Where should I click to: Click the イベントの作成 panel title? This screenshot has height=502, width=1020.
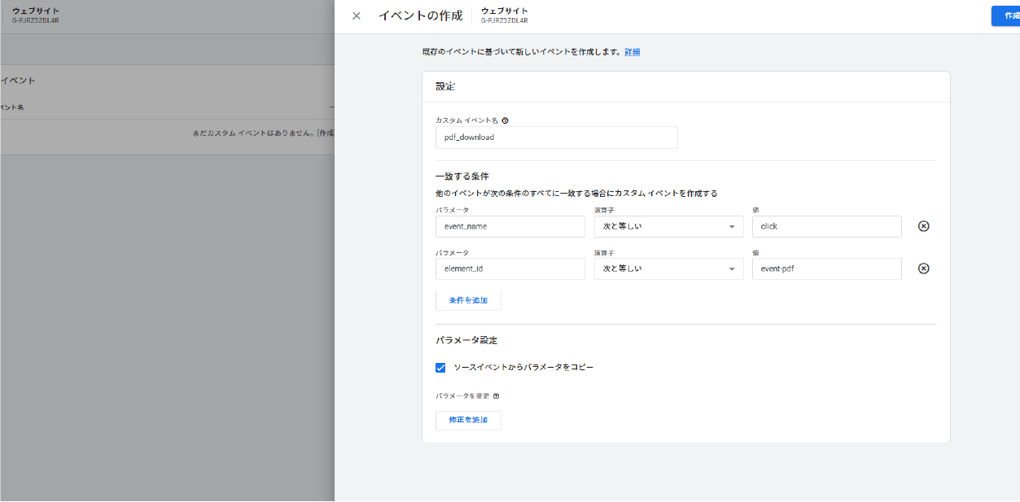tap(420, 15)
